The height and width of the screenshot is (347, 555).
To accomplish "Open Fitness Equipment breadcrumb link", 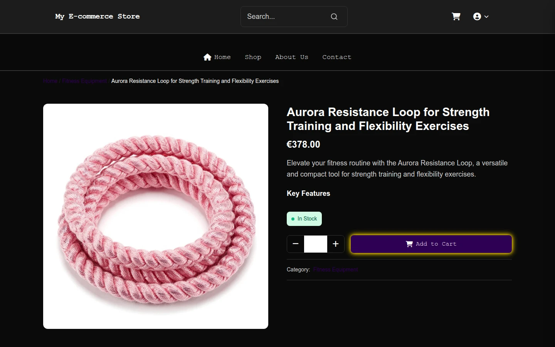I will click(84, 81).
